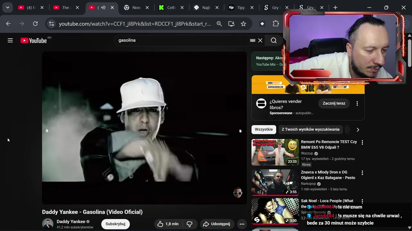
Task: Close the Tipp tab
Action: tap(252, 7)
